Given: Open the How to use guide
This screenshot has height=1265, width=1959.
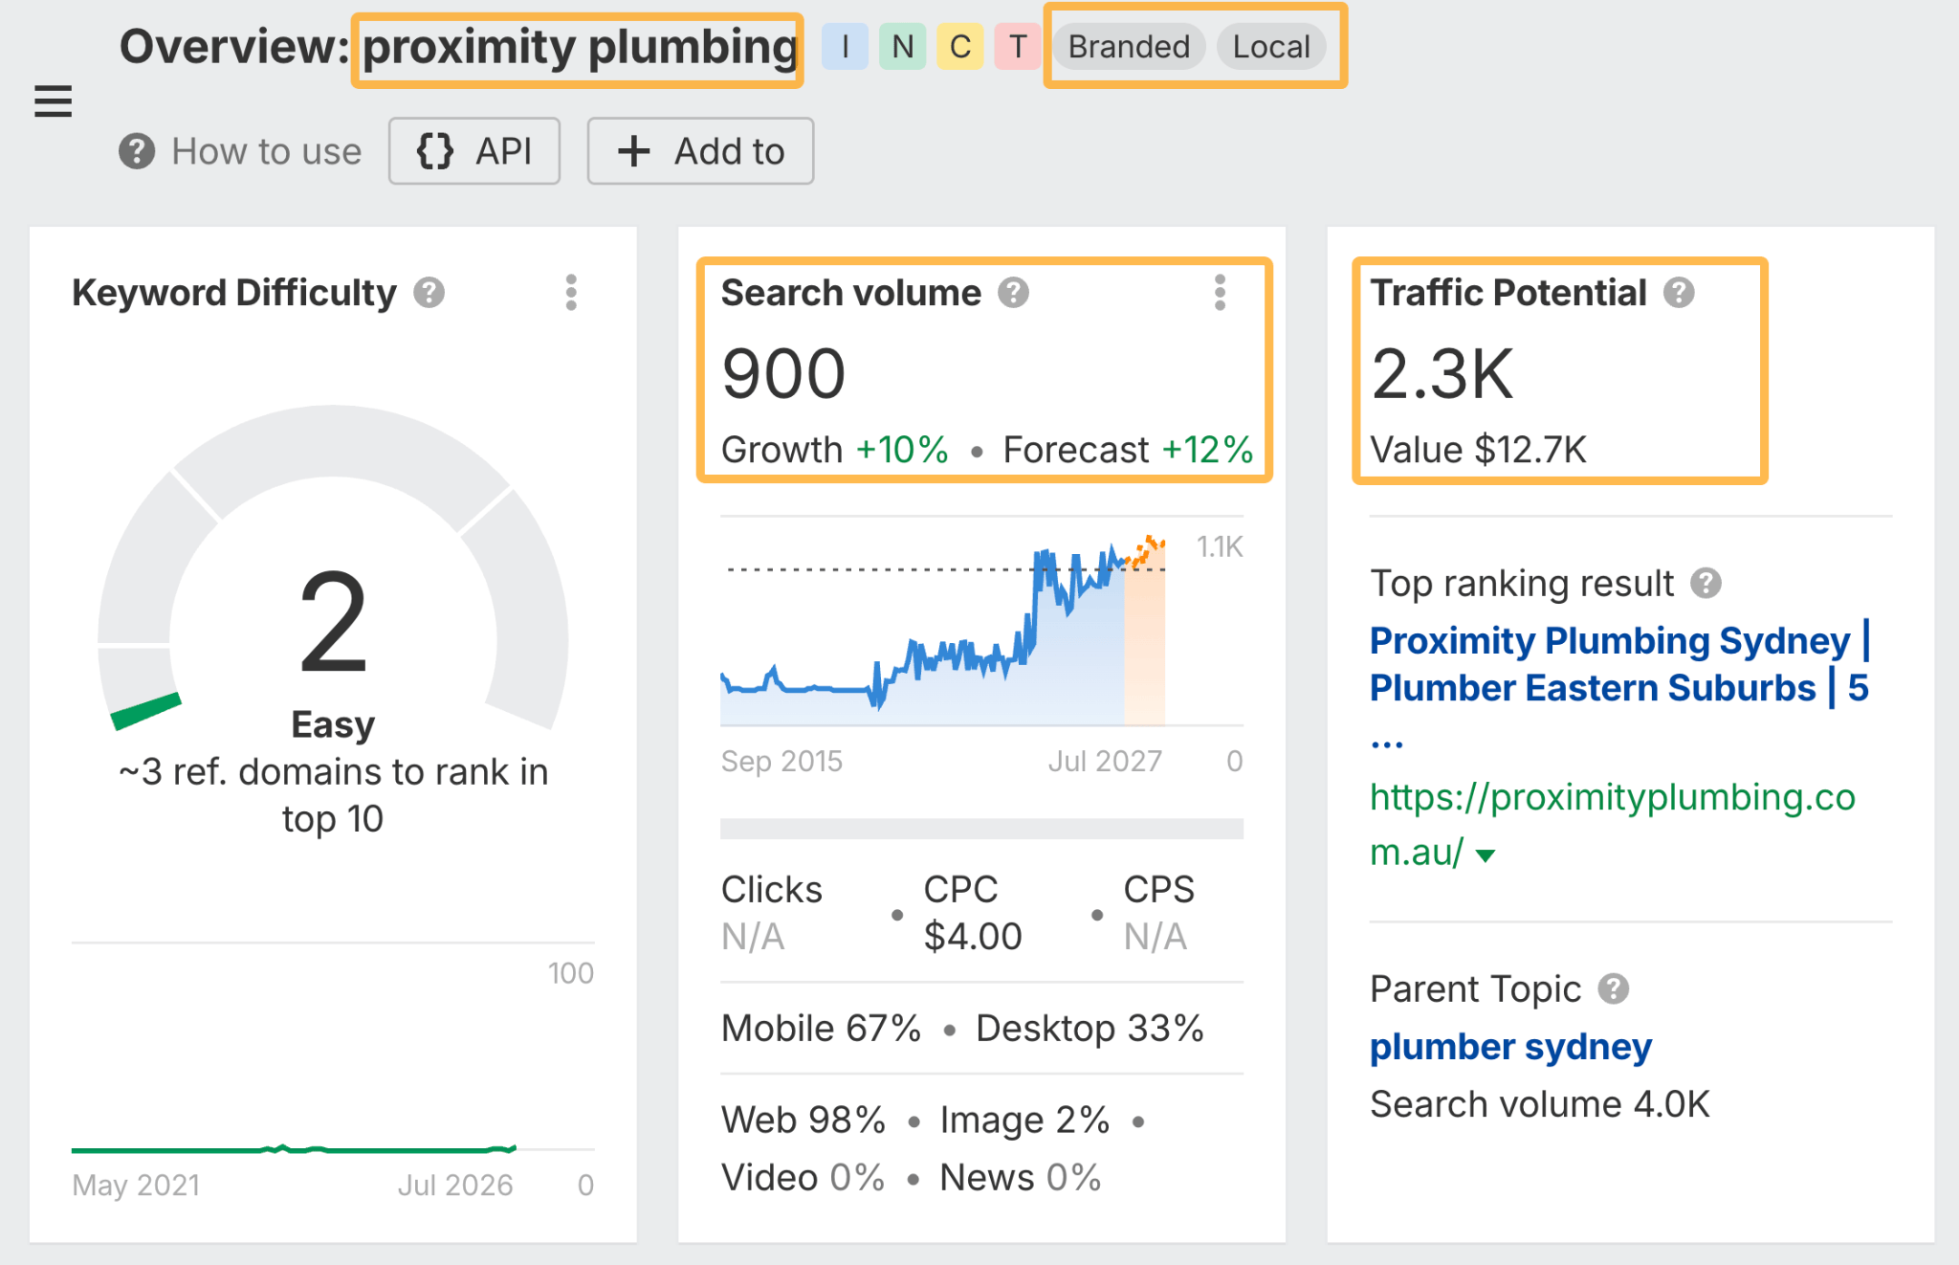Looking at the screenshot, I should [x=267, y=151].
